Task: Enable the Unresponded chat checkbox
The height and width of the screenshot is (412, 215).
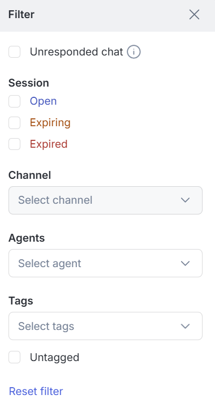Action: (15, 51)
